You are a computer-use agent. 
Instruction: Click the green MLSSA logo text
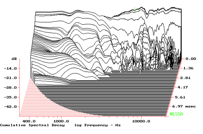(176, 114)
